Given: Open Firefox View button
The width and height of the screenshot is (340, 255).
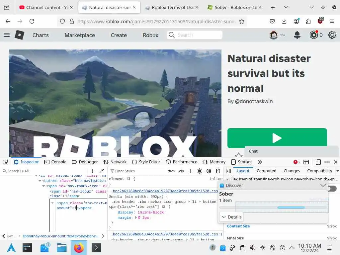Looking at the screenshot, I should pyautogui.click(x=7, y=8).
